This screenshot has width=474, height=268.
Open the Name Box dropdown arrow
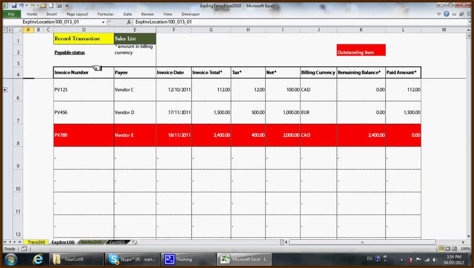[103, 22]
